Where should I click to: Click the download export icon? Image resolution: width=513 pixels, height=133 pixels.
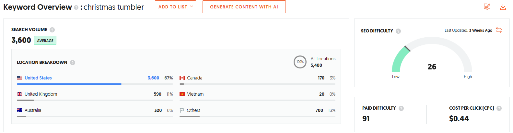pos(503,7)
